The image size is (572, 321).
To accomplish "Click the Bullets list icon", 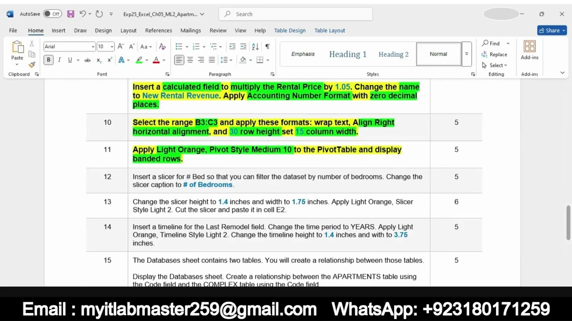I will tap(179, 46).
